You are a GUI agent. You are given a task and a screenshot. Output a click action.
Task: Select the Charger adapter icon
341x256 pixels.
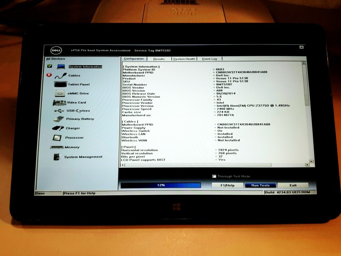tap(58, 128)
